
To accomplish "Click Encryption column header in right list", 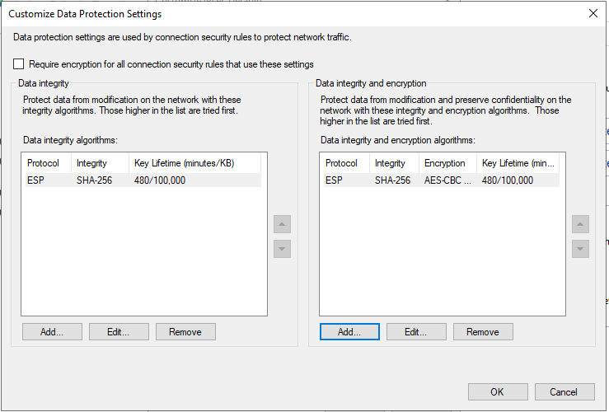I will [446, 163].
